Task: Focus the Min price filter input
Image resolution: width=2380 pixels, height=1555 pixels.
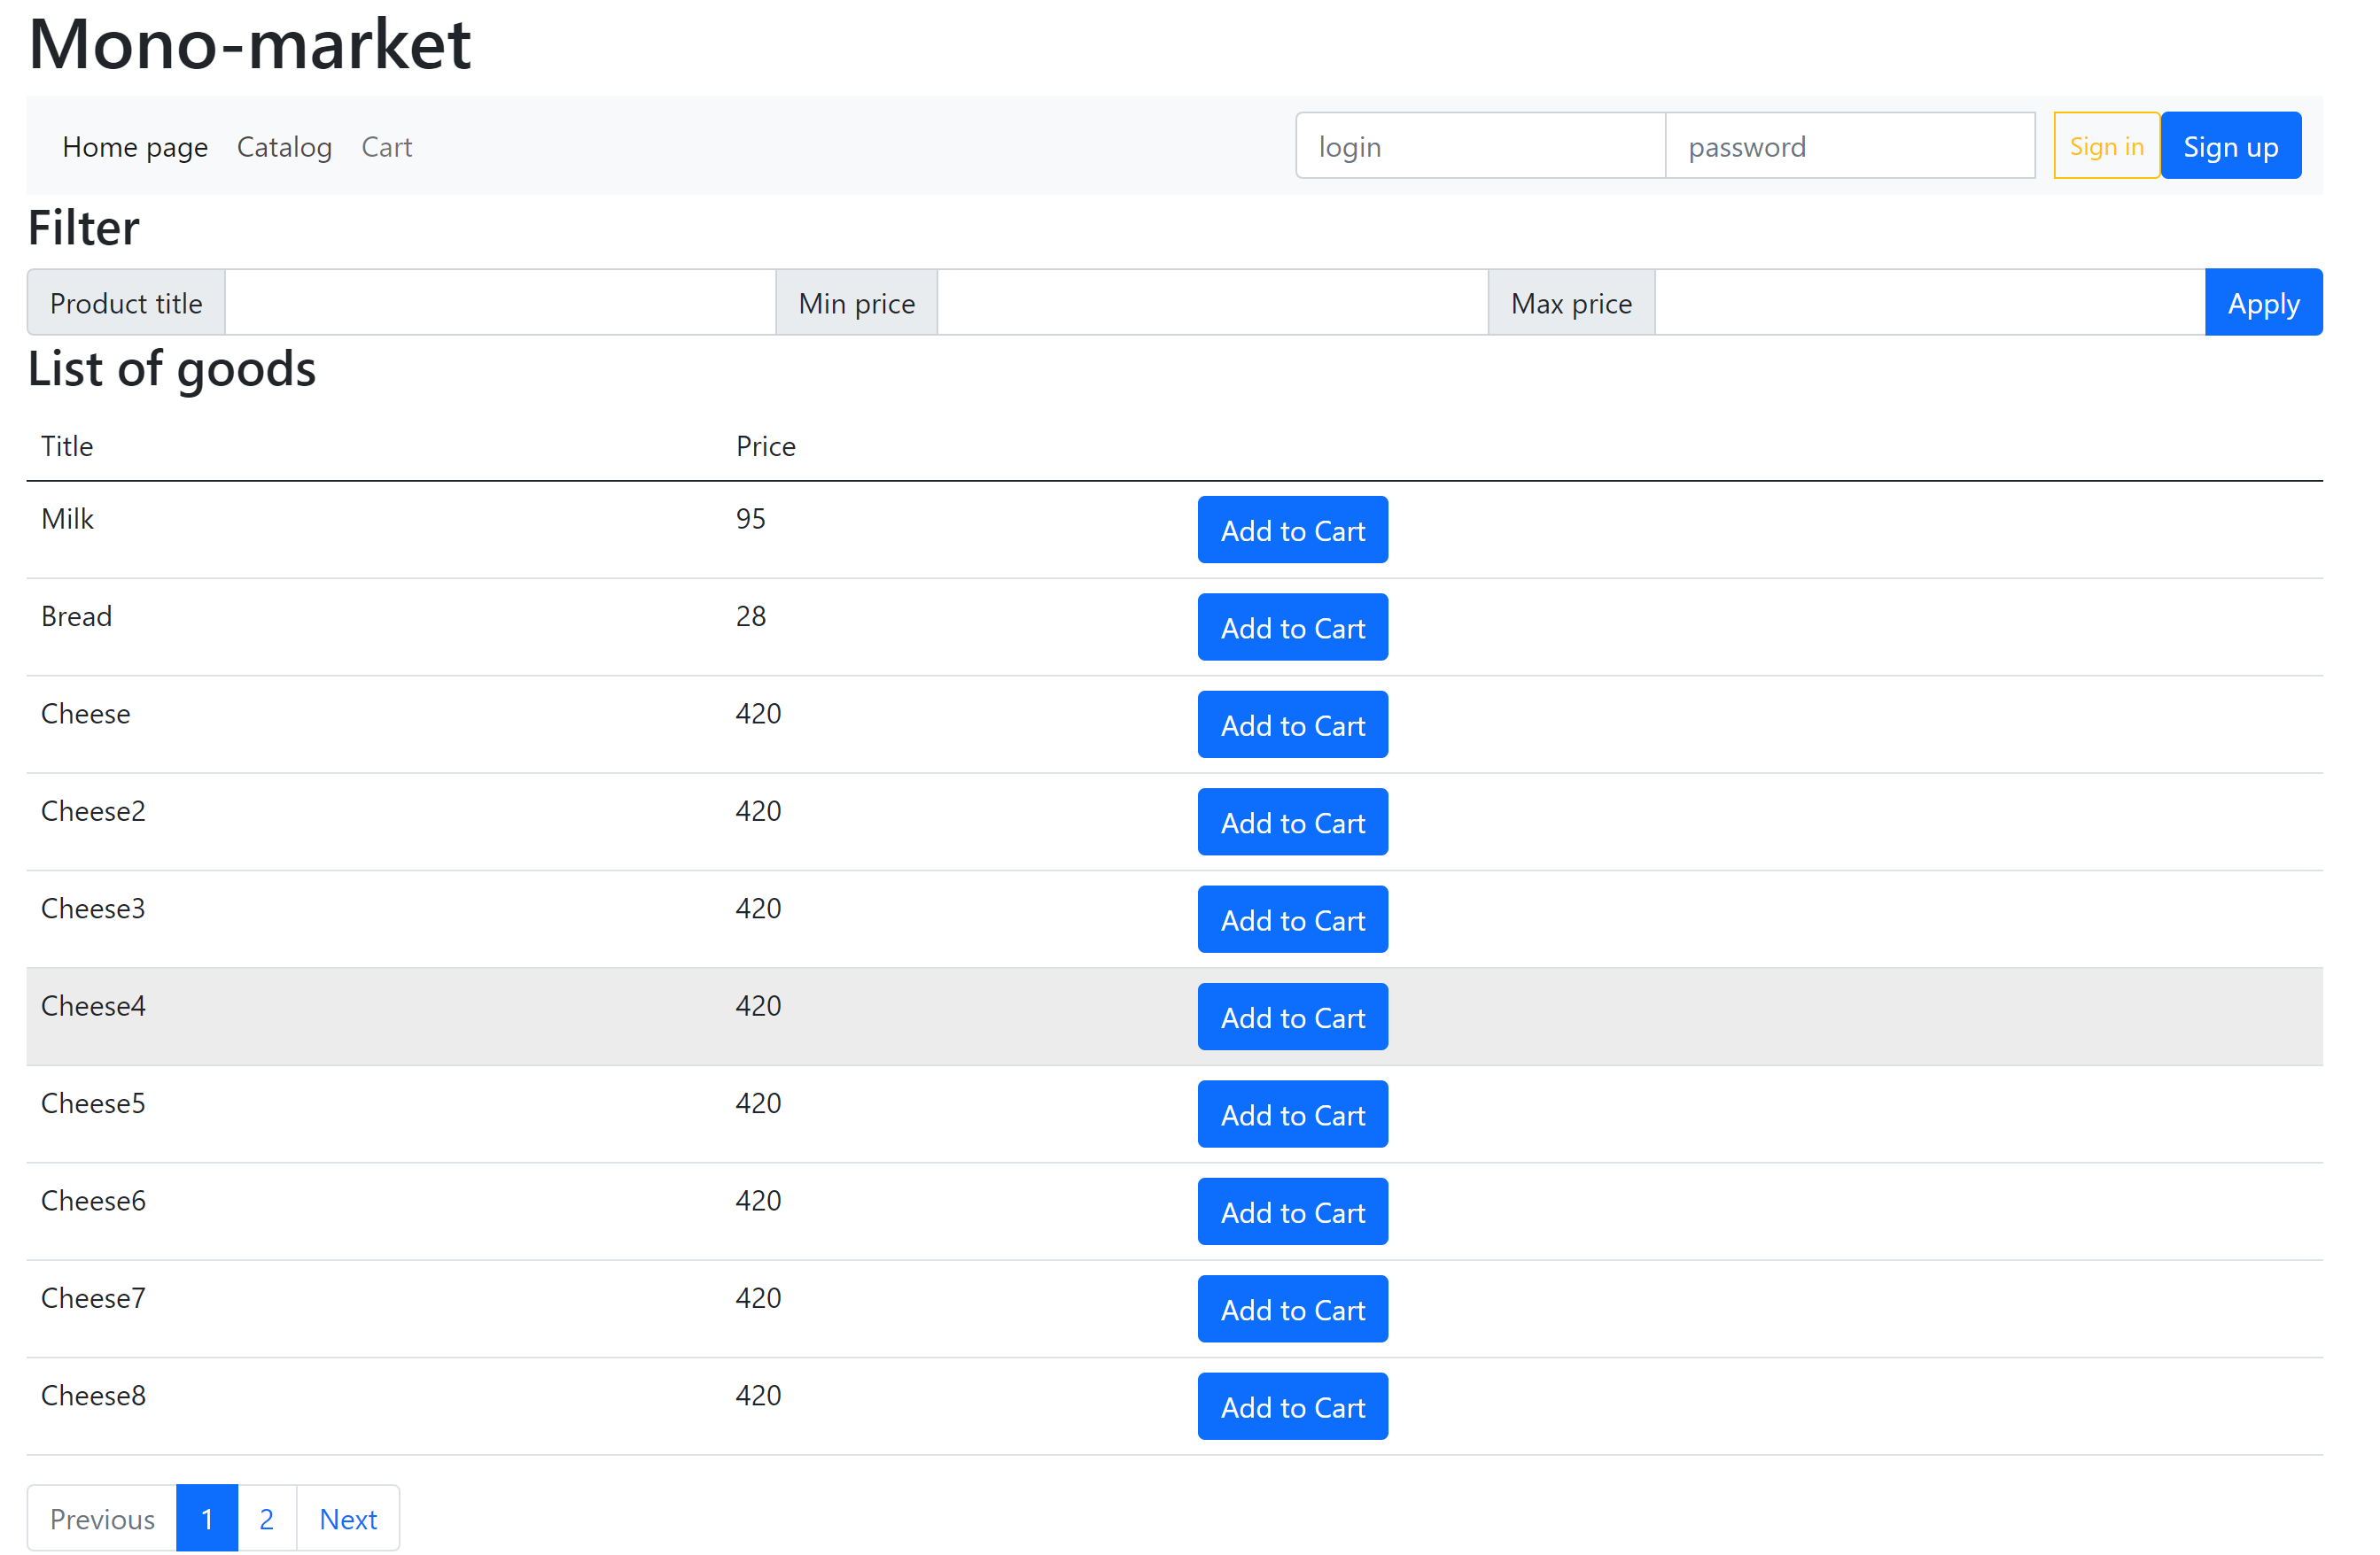Action: pos(1215,304)
